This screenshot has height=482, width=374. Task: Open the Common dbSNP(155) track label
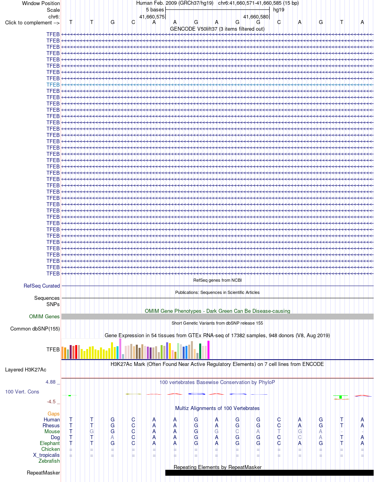(x=35, y=329)
